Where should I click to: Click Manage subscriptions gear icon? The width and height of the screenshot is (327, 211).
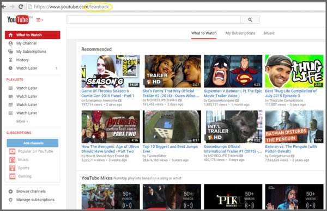click(x=10, y=200)
